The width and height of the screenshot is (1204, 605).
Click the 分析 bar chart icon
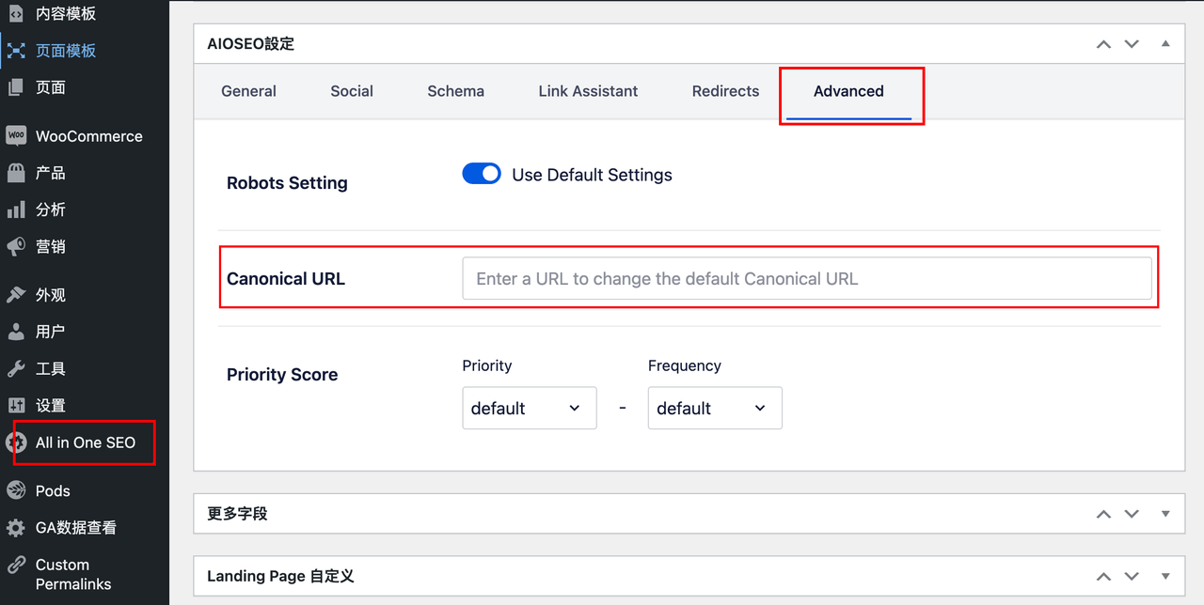click(16, 209)
